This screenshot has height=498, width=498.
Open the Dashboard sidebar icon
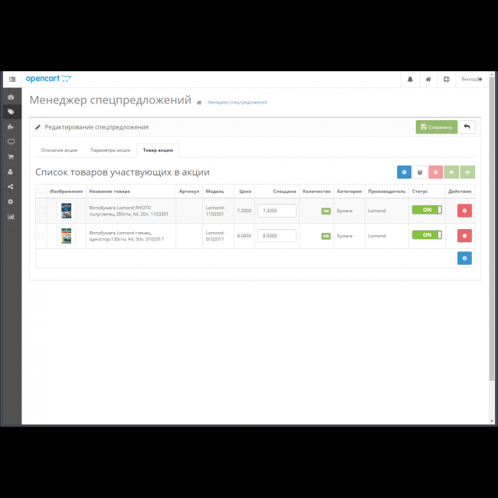point(11,97)
